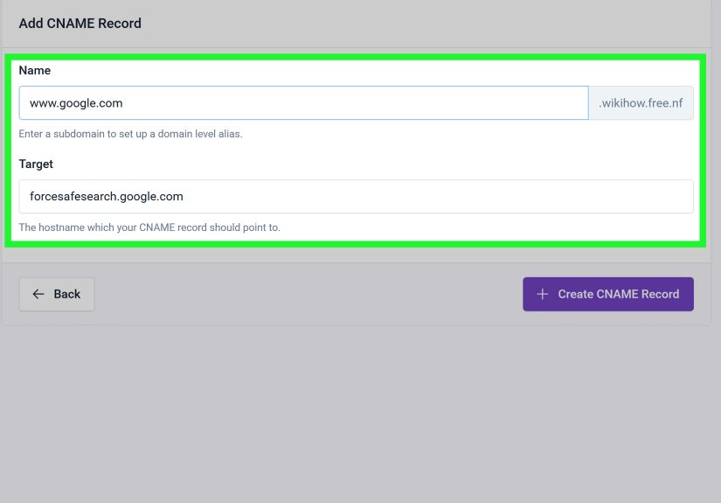Image resolution: width=721 pixels, height=503 pixels.
Task: Go back using the Back button
Action: pos(57,294)
